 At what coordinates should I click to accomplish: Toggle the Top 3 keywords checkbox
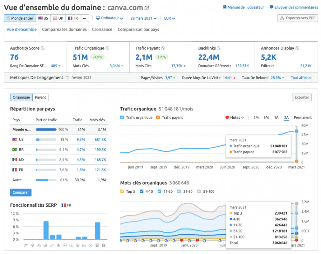tap(122, 192)
